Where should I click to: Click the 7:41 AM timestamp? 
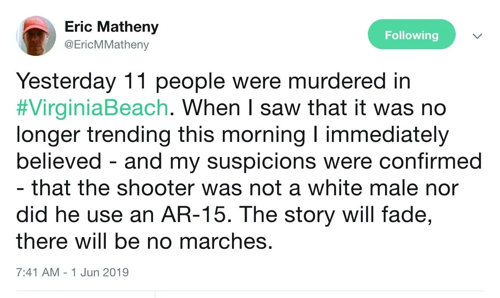point(37,273)
